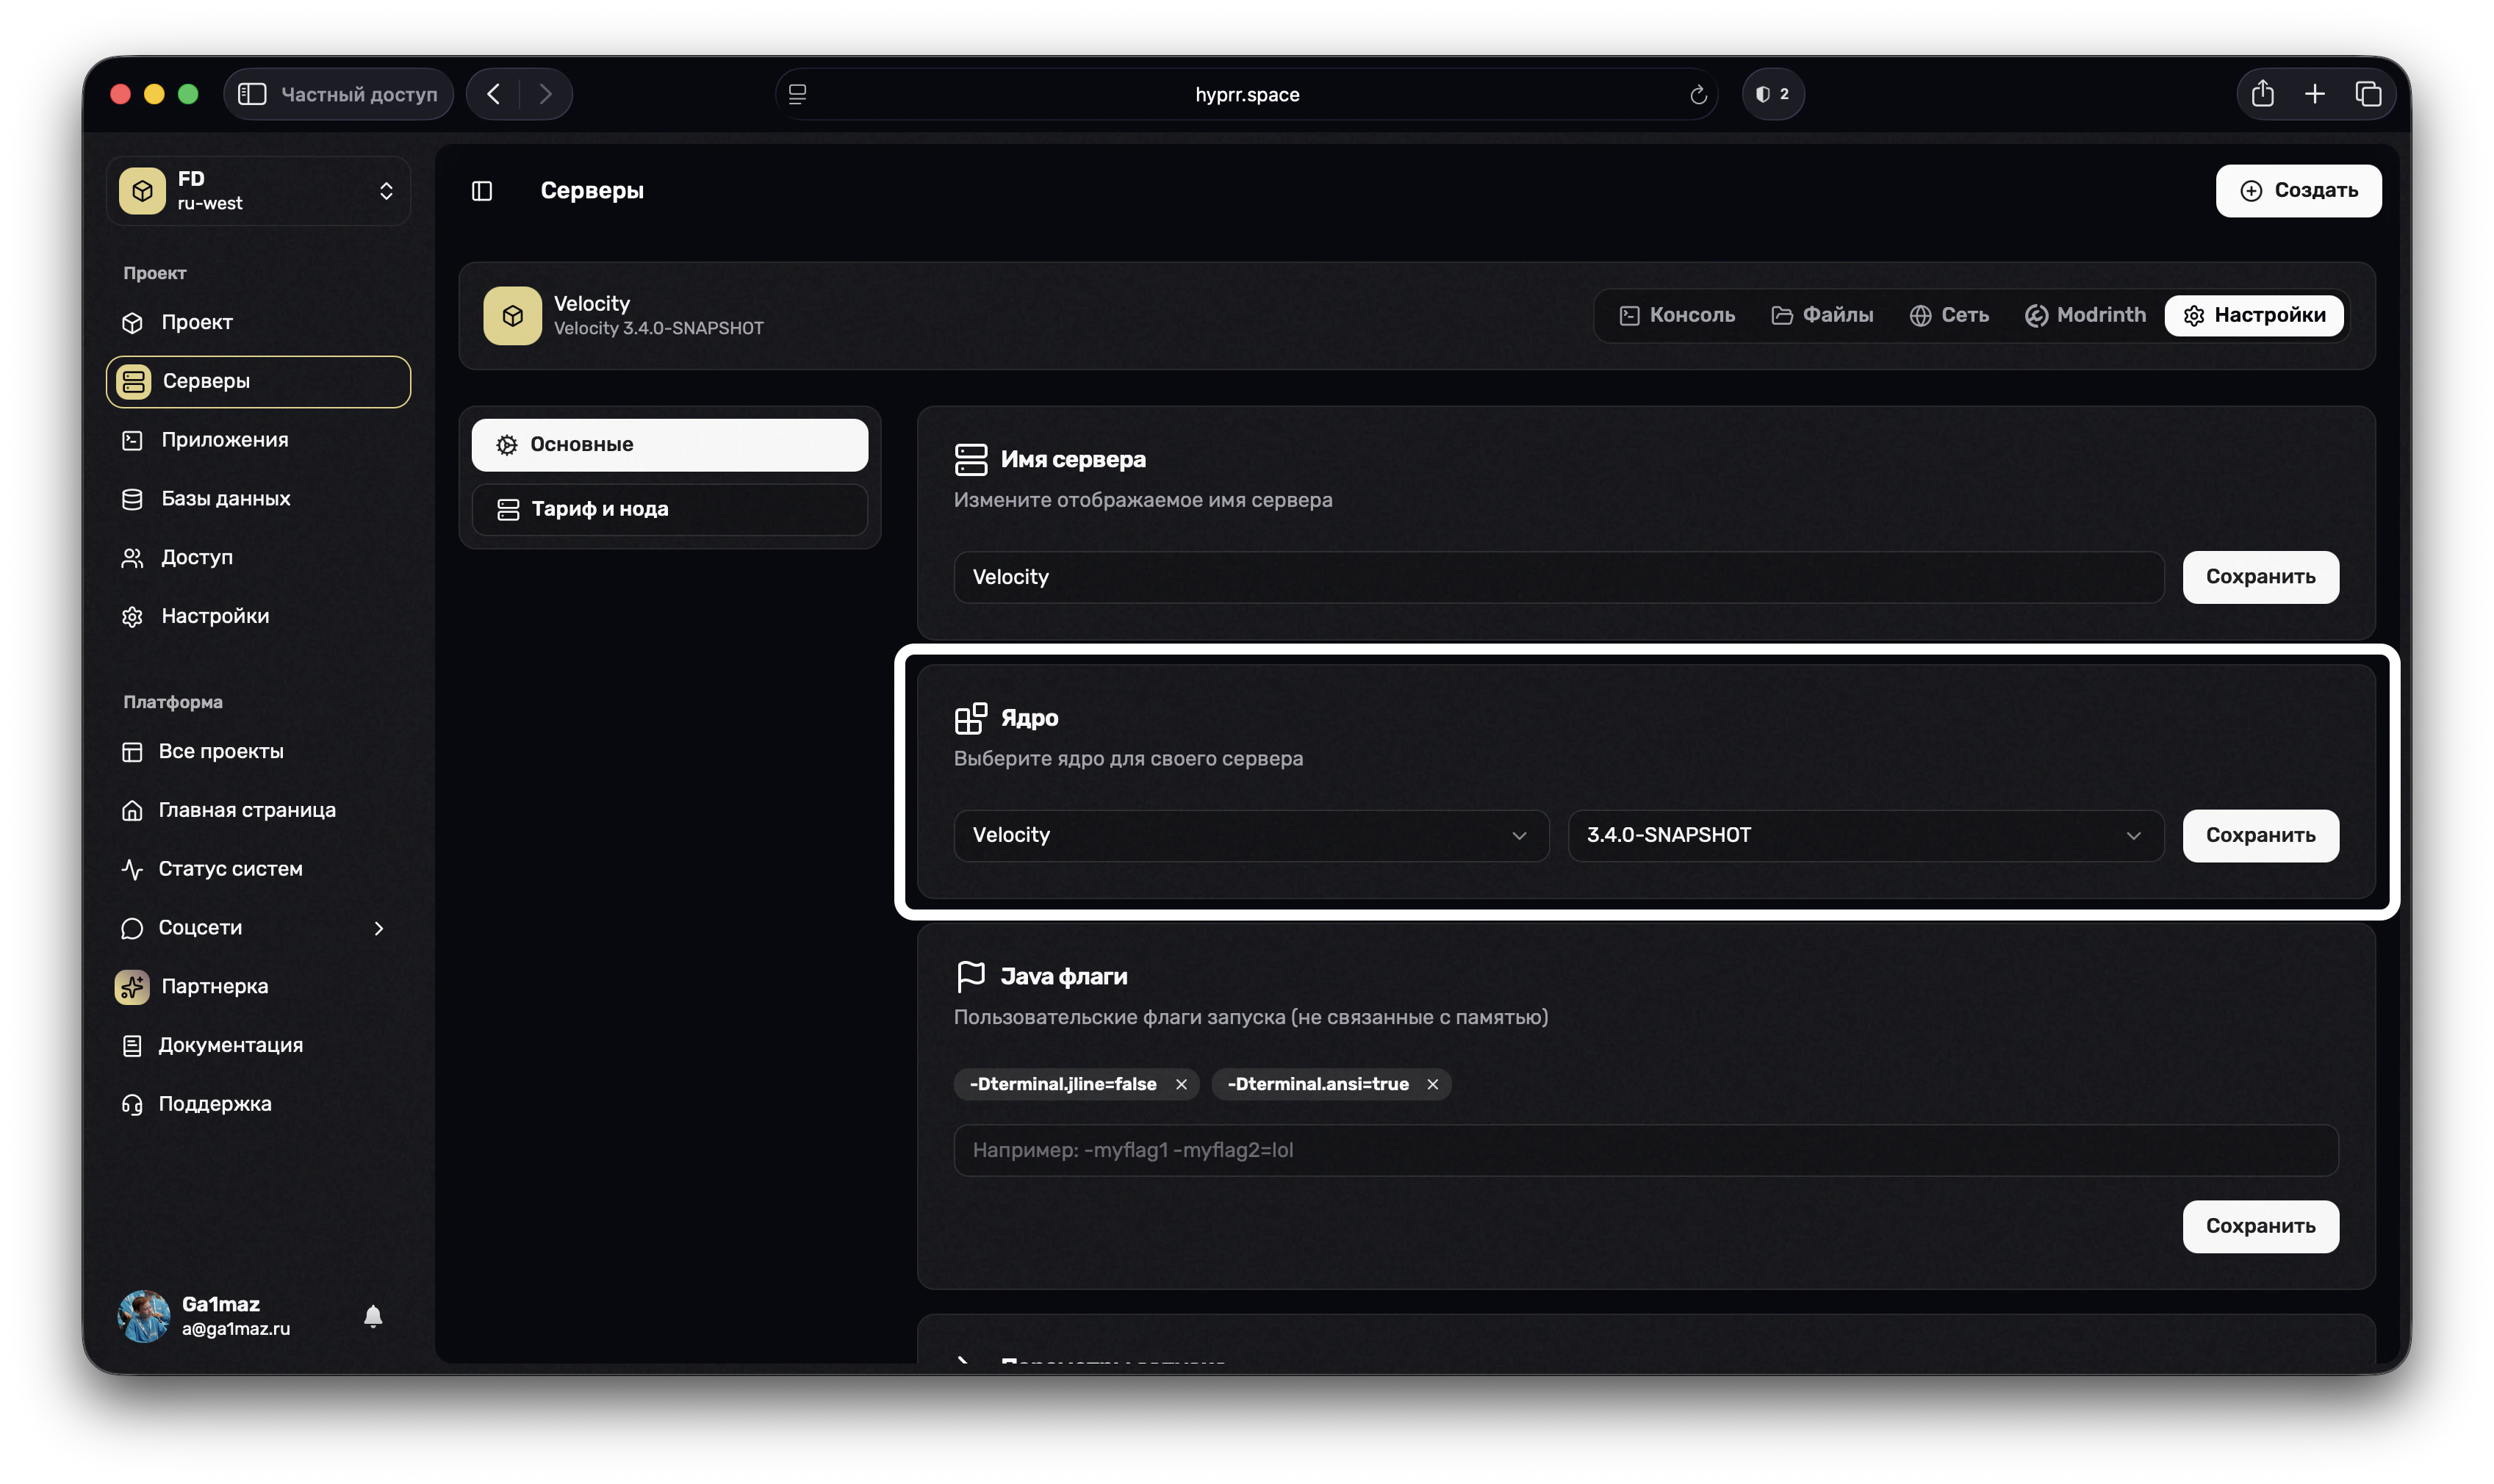Go to Базы данных section
The width and height of the screenshot is (2494, 1484).
click(x=258, y=499)
